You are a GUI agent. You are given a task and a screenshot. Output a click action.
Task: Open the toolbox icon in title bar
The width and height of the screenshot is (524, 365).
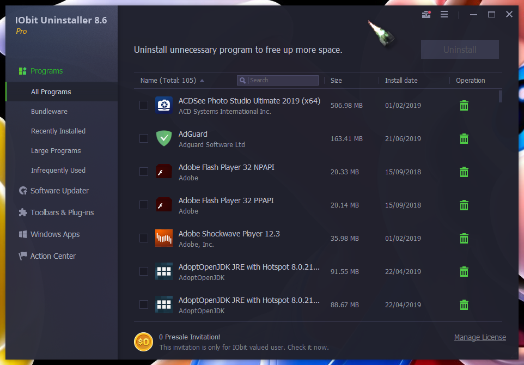coord(426,14)
